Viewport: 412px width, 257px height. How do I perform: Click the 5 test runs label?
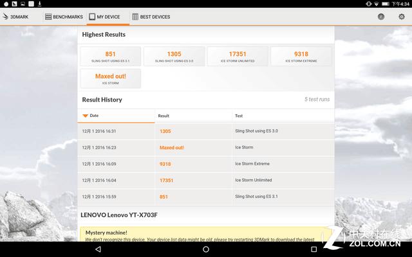pyautogui.click(x=317, y=100)
